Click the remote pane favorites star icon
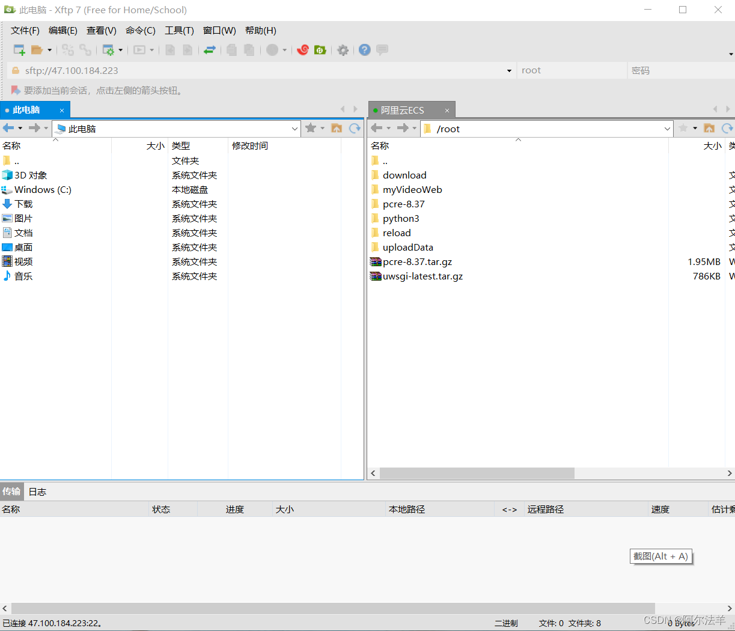Screen dimensions: 735x631 (683, 128)
